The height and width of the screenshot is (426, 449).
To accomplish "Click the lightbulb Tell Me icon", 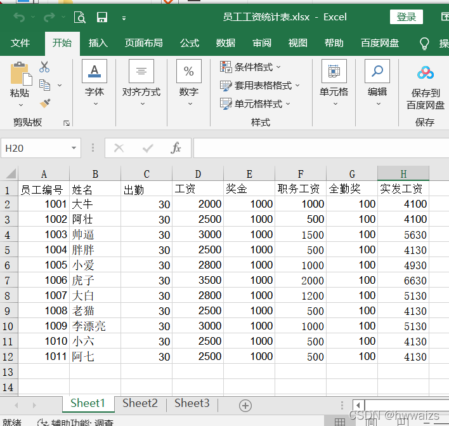I will pos(424,44).
